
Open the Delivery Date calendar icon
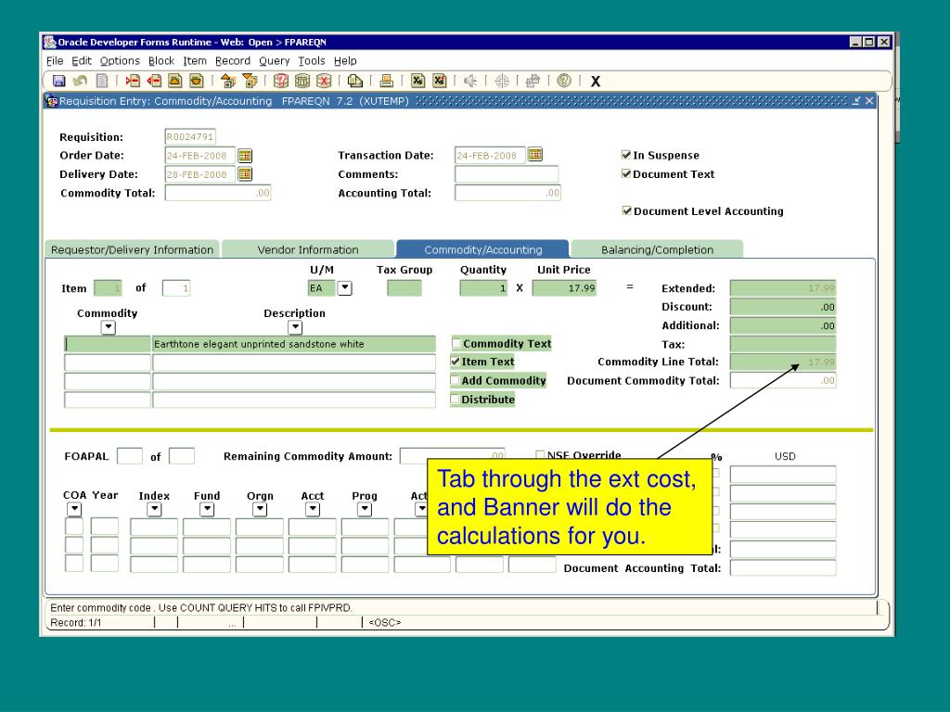click(245, 174)
